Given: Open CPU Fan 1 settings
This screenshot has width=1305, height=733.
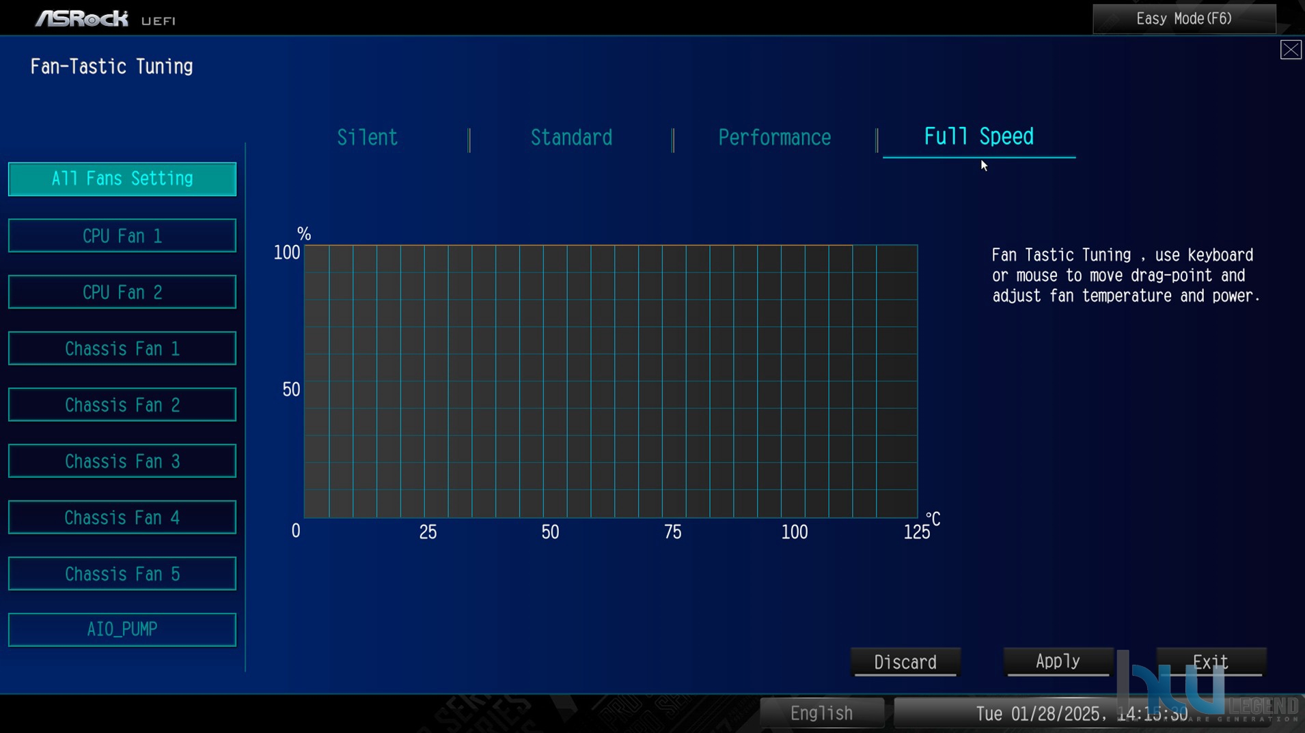Looking at the screenshot, I should 122,236.
